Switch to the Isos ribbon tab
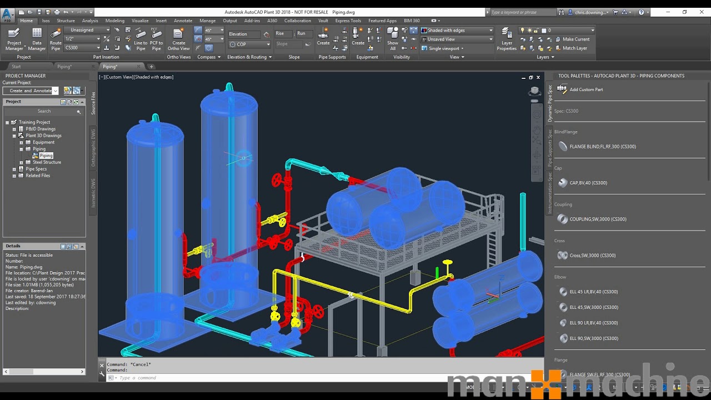The width and height of the screenshot is (711, 400). coord(46,21)
